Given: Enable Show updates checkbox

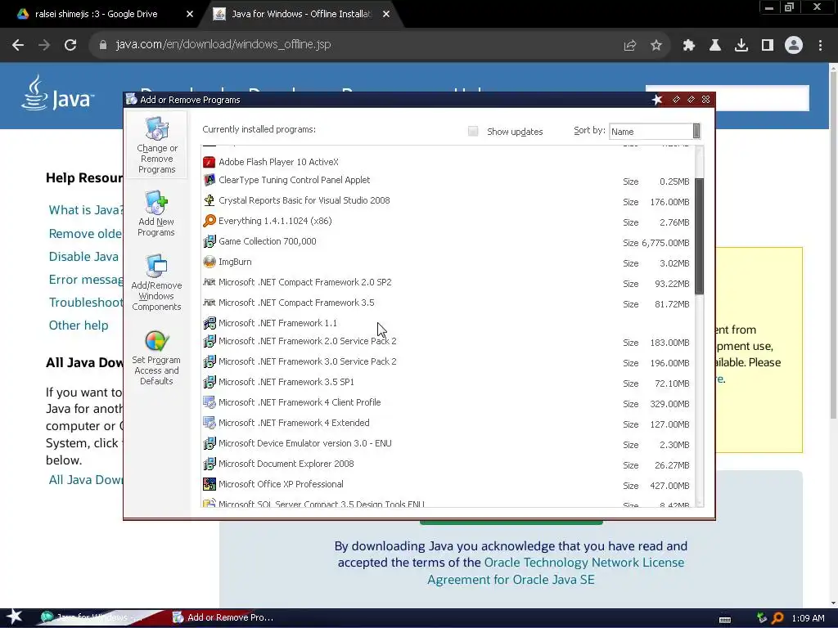Looking at the screenshot, I should [x=473, y=132].
